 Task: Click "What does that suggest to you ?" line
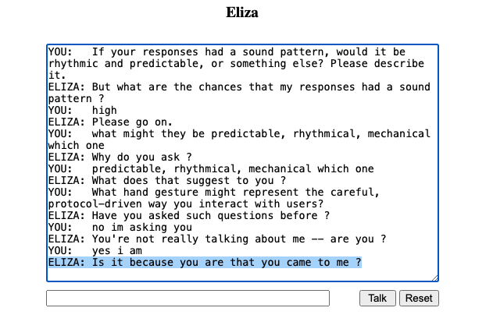pos(167,180)
